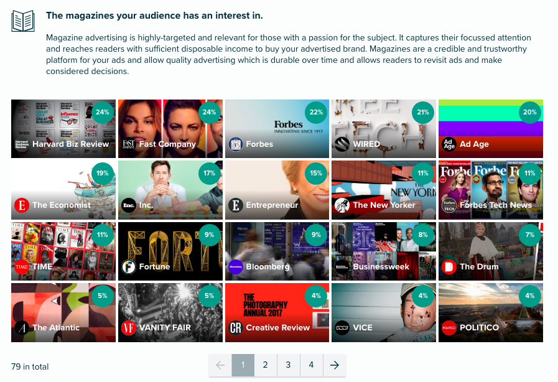
Task: Jump to page 3
Action: (288, 365)
